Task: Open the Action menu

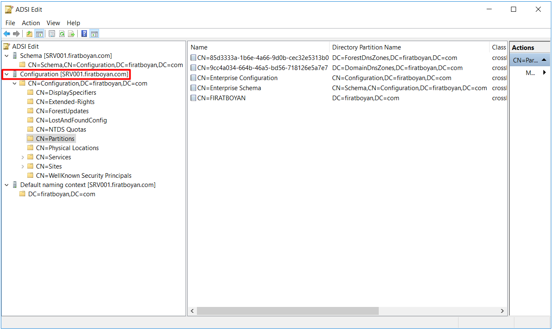Action: click(31, 23)
